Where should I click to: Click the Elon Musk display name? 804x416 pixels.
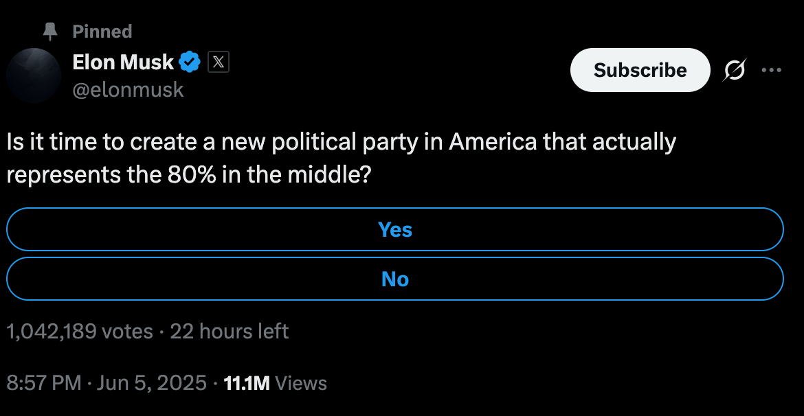click(123, 62)
